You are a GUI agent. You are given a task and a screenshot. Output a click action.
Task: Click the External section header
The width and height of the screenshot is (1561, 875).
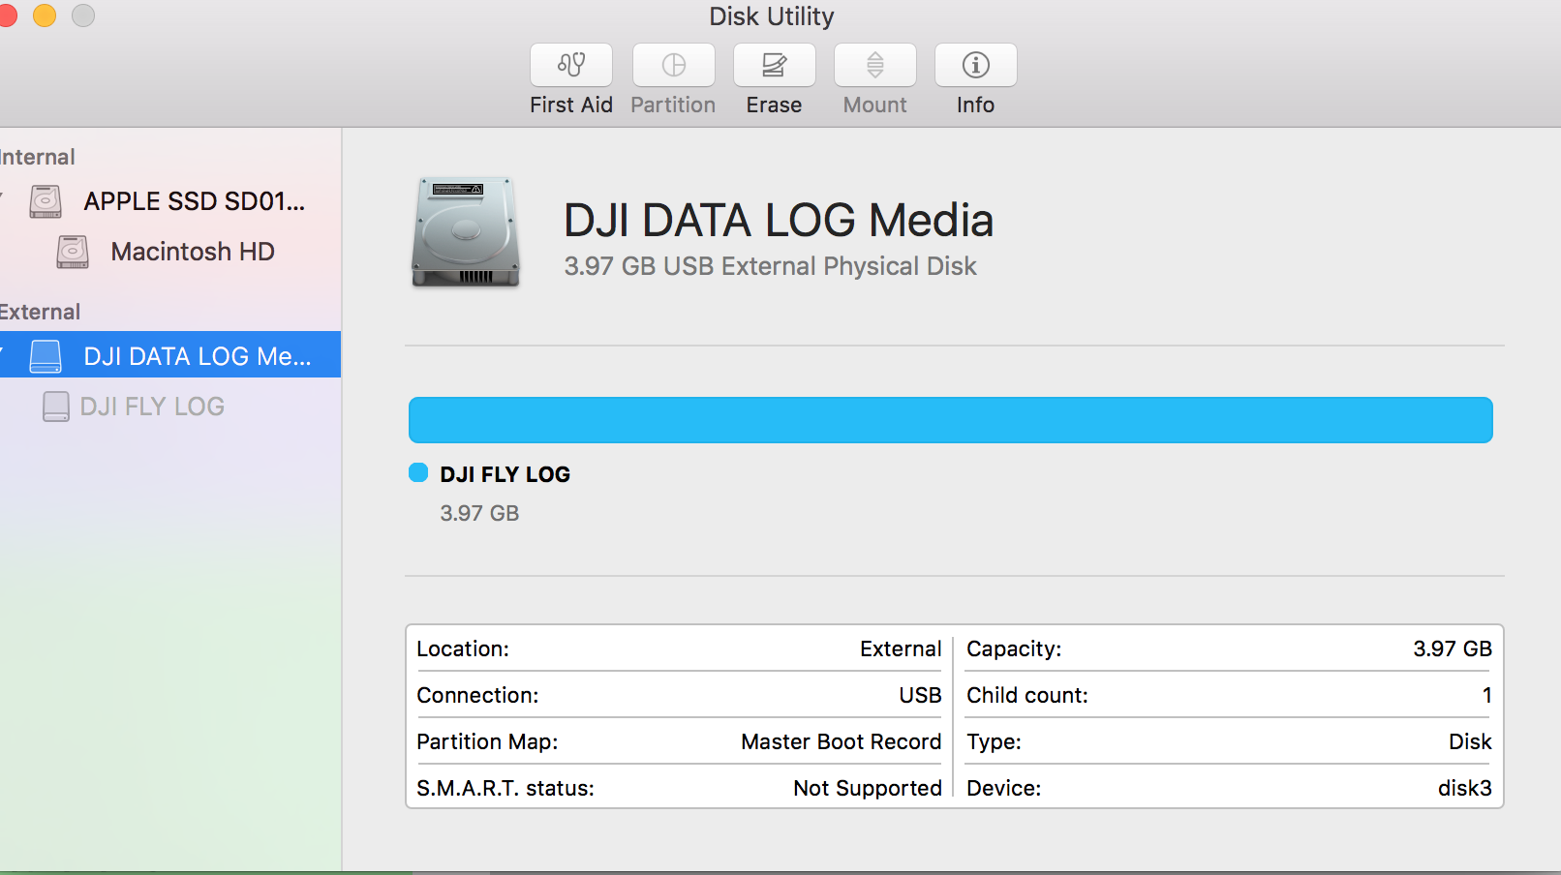pos(40,312)
